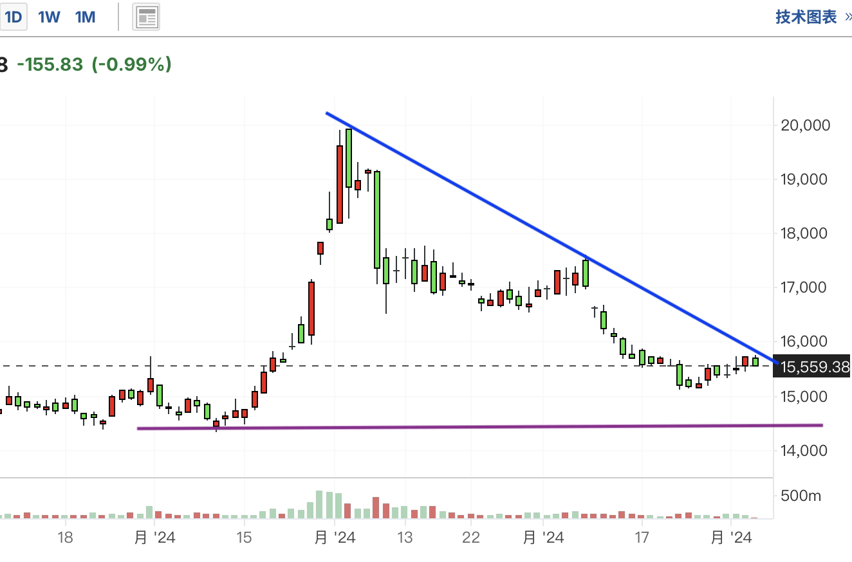The height and width of the screenshot is (562, 852).
Task: Select the 1D timeframe tab
Action: pyautogui.click(x=12, y=17)
